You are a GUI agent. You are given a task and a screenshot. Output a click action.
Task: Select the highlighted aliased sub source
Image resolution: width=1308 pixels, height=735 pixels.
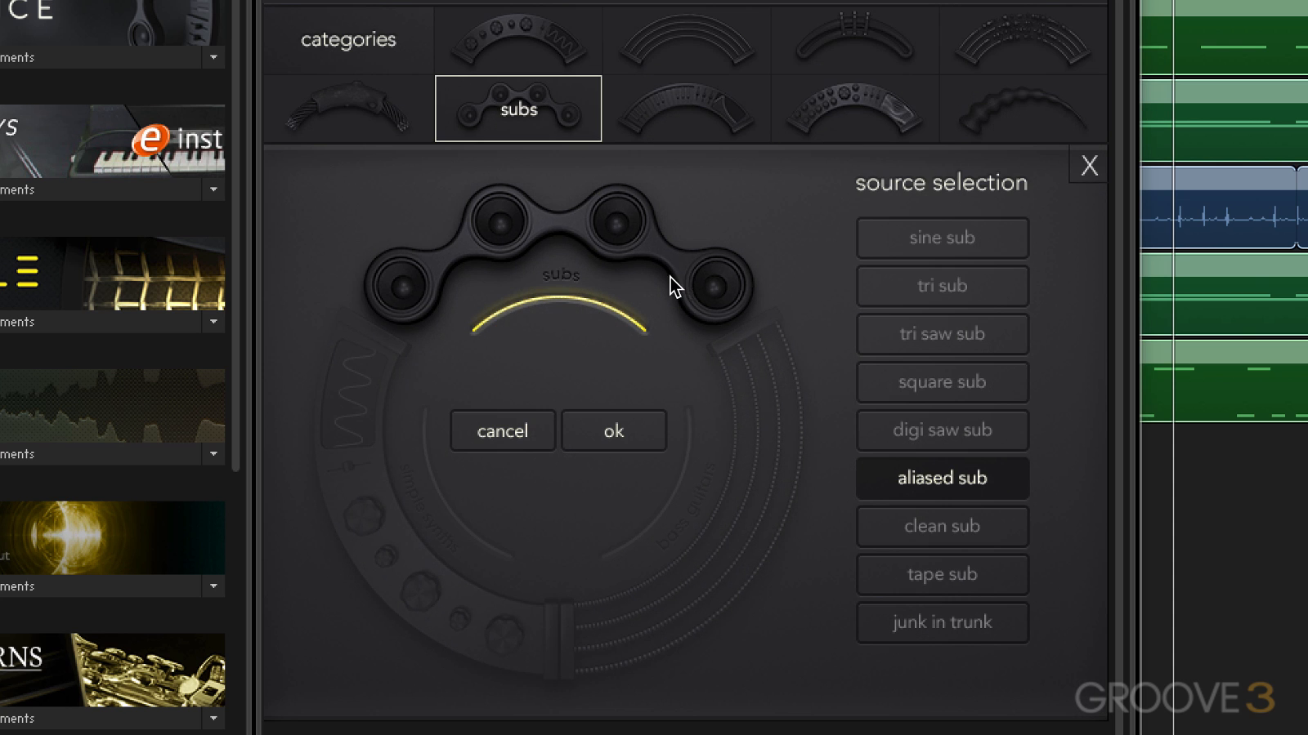[943, 479]
